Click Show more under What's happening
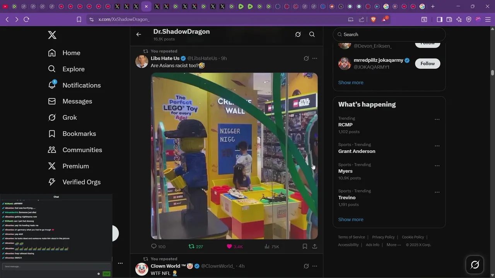 point(351,219)
